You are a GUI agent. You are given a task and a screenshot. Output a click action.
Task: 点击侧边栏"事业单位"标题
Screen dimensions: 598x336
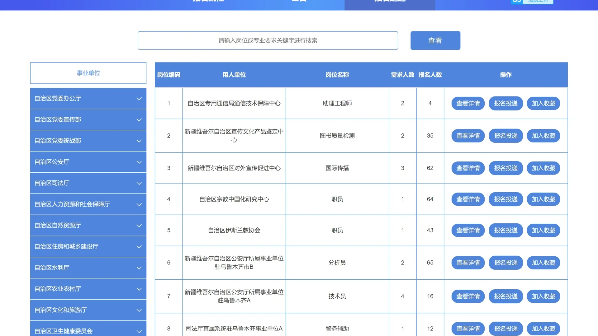coord(88,73)
